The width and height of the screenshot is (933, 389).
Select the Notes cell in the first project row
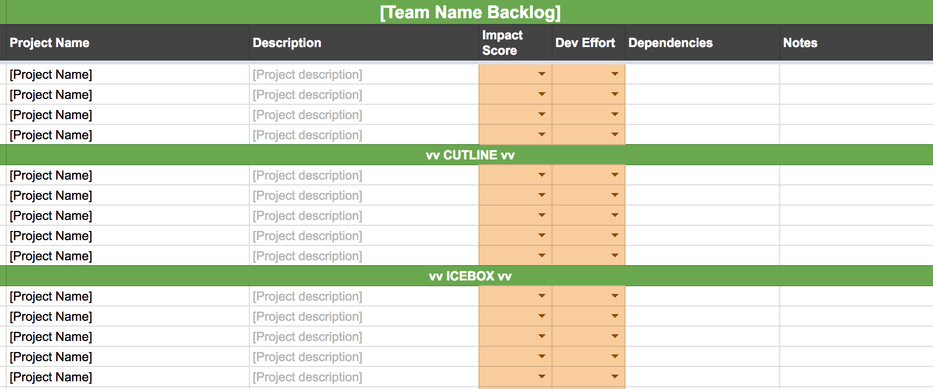pyautogui.click(x=857, y=74)
